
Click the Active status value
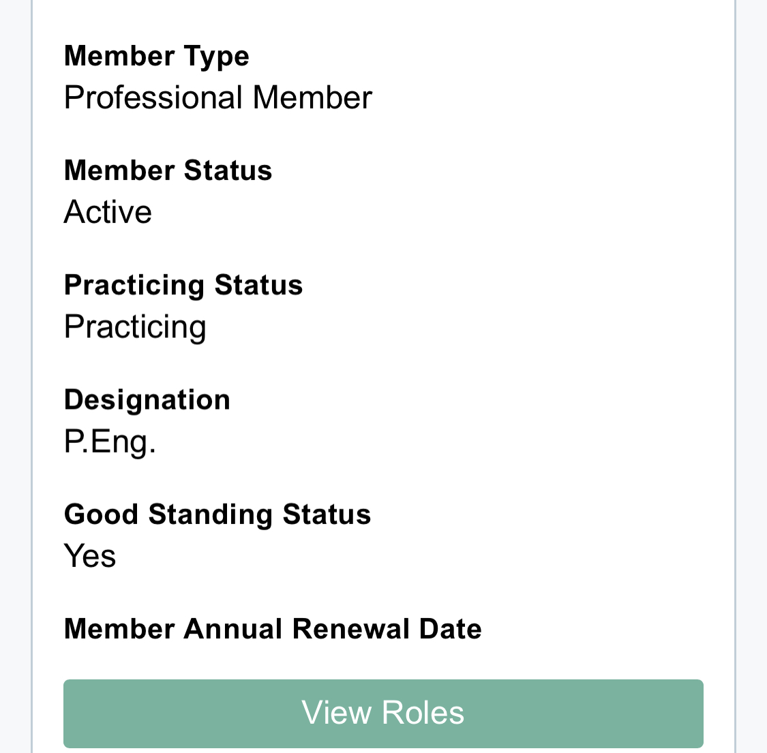108,212
